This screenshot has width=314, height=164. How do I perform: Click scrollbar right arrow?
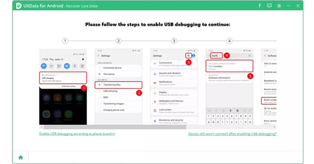(x=274, y=127)
